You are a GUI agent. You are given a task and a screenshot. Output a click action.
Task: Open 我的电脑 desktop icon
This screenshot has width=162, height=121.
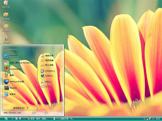click(x=6, y=16)
